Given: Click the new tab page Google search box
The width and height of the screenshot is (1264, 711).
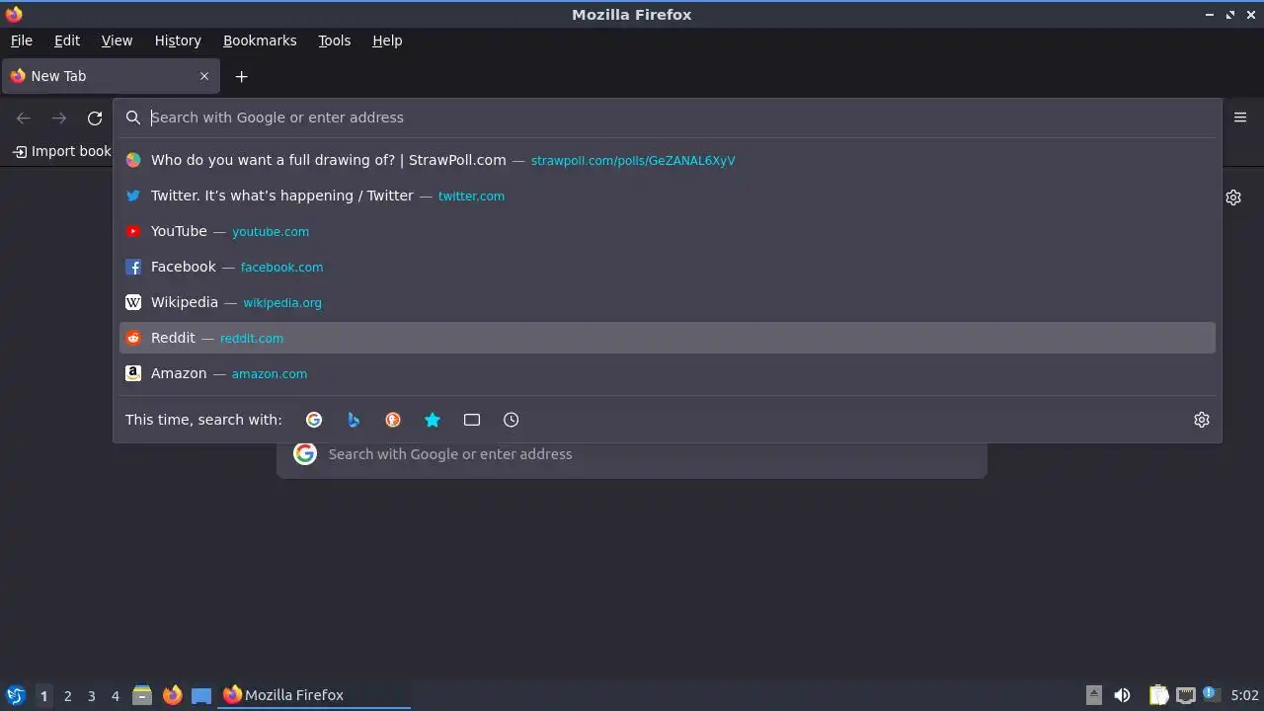Looking at the screenshot, I should [x=632, y=454].
